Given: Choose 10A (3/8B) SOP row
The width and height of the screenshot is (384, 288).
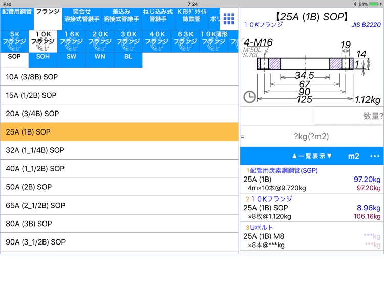Looking at the screenshot, I should coord(119,77).
